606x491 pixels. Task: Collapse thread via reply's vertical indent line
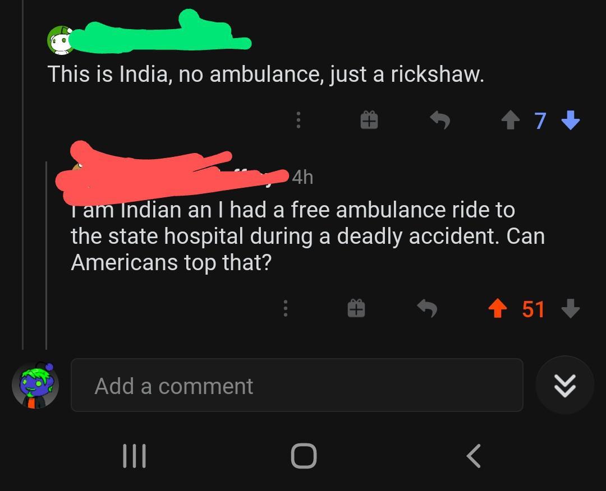tap(47, 256)
